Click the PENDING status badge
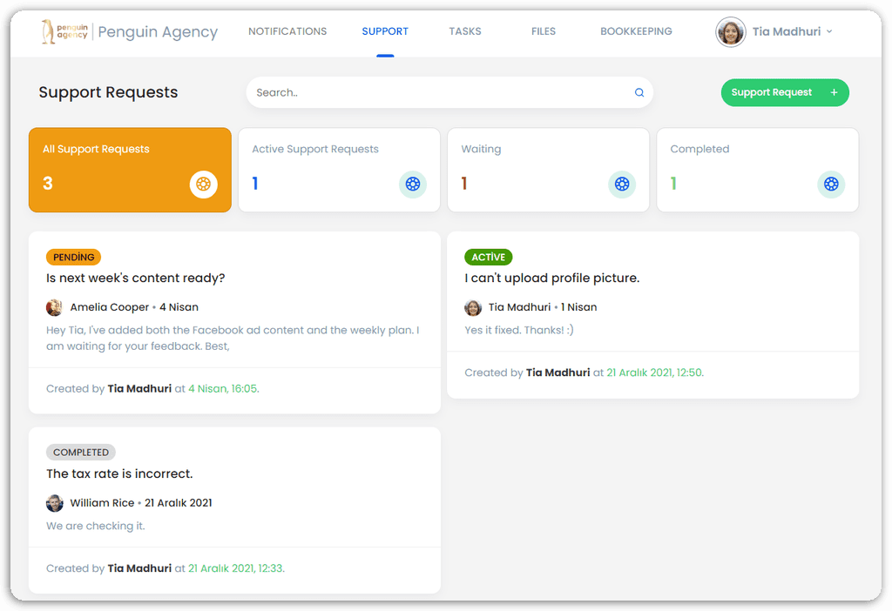This screenshot has height=611, width=892. 73,257
